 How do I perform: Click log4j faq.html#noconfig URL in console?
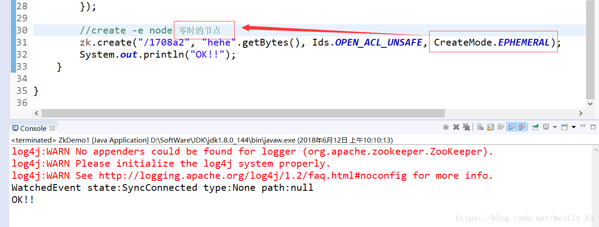pyautogui.click(x=253, y=176)
